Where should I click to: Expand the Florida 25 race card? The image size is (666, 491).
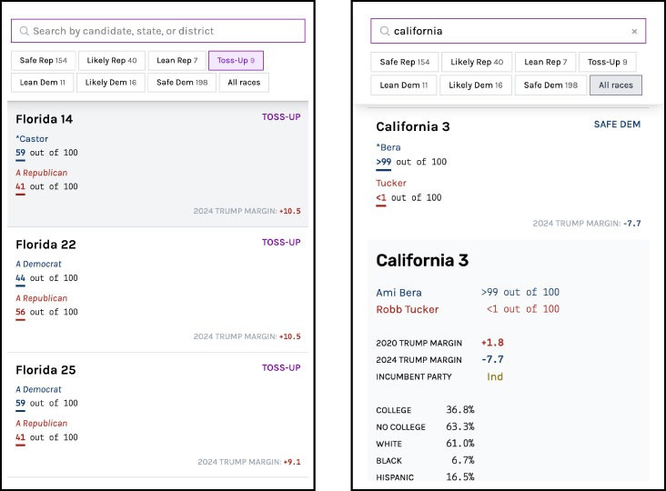[x=158, y=415]
